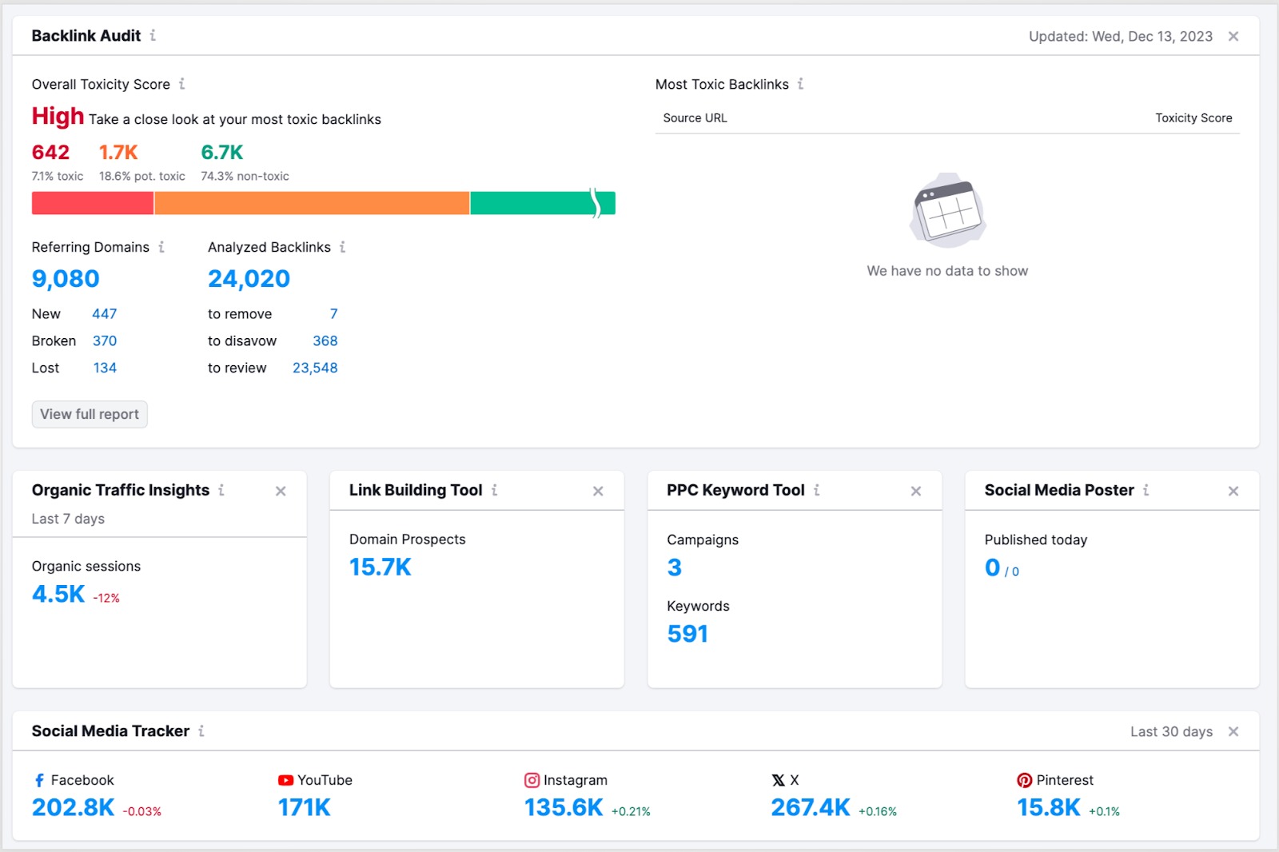Click the Updated: Wed, Dec 13, 2023 text

click(x=1121, y=36)
